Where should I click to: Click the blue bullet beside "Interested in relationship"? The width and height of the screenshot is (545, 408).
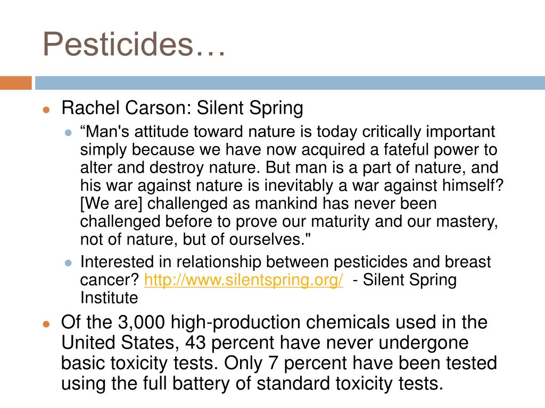[68, 263]
